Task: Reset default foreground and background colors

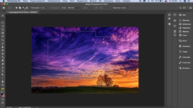Action: (1, 91)
